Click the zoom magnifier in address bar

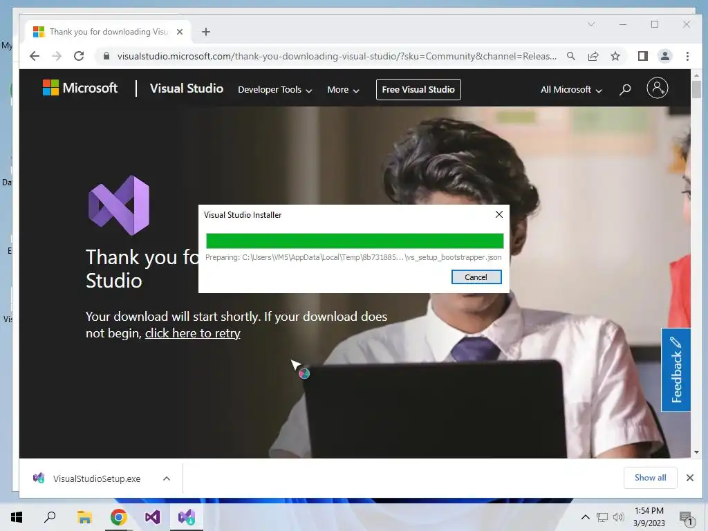(x=571, y=56)
